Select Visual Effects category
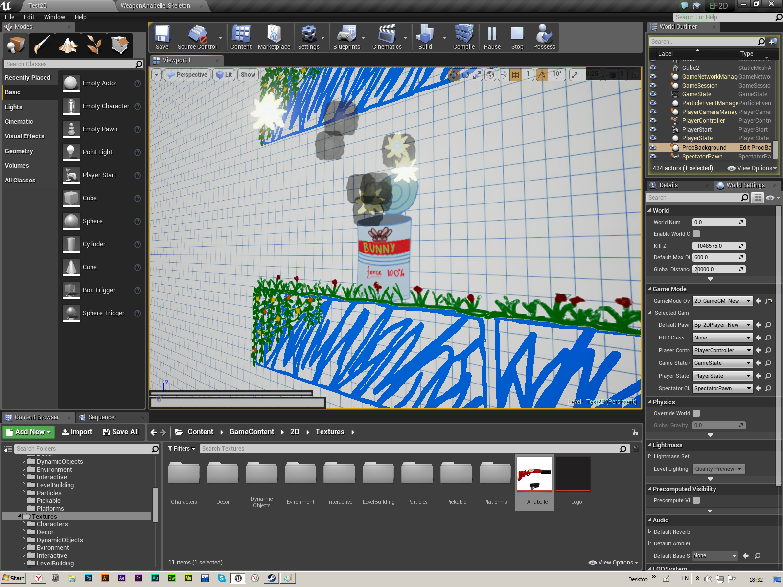The height and width of the screenshot is (587, 783). tap(24, 136)
